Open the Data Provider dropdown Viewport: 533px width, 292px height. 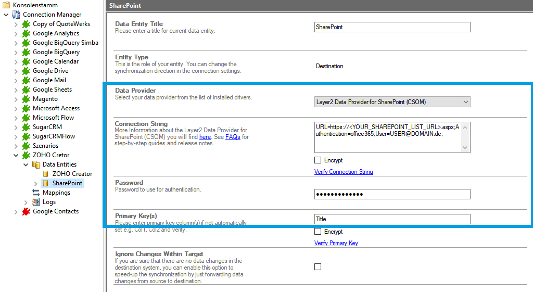click(392, 102)
